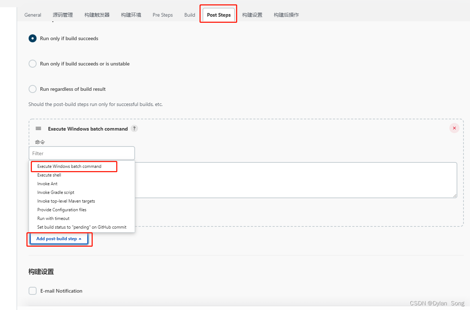This screenshot has width=470, height=310.
Task: Enable E-mail Notification checkbox
Action: (33, 291)
